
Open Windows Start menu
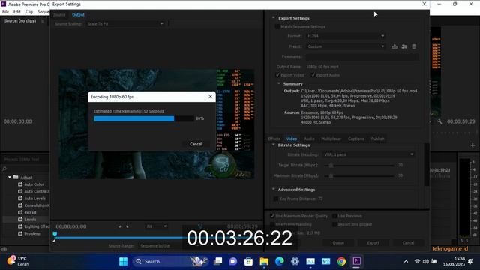tap(123, 261)
